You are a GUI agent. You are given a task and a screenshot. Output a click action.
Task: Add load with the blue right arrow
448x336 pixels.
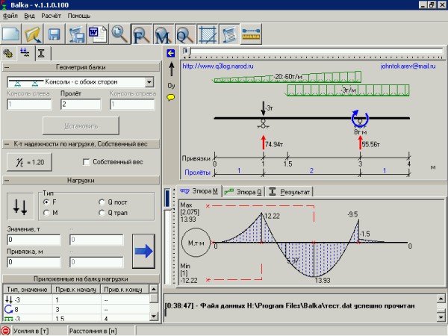[x=143, y=251]
